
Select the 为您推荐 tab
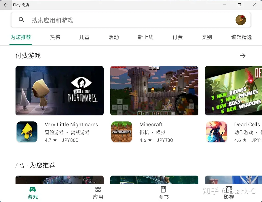21,37
